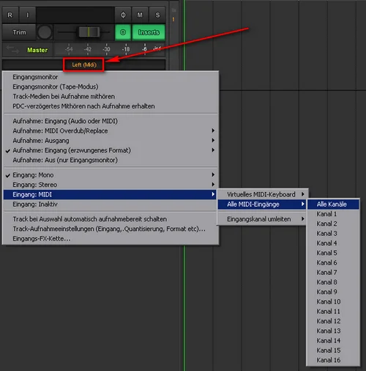Expand Eingangskanal umleiten submenu
The width and height of the screenshot is (366, 371).
coord(262,219)
